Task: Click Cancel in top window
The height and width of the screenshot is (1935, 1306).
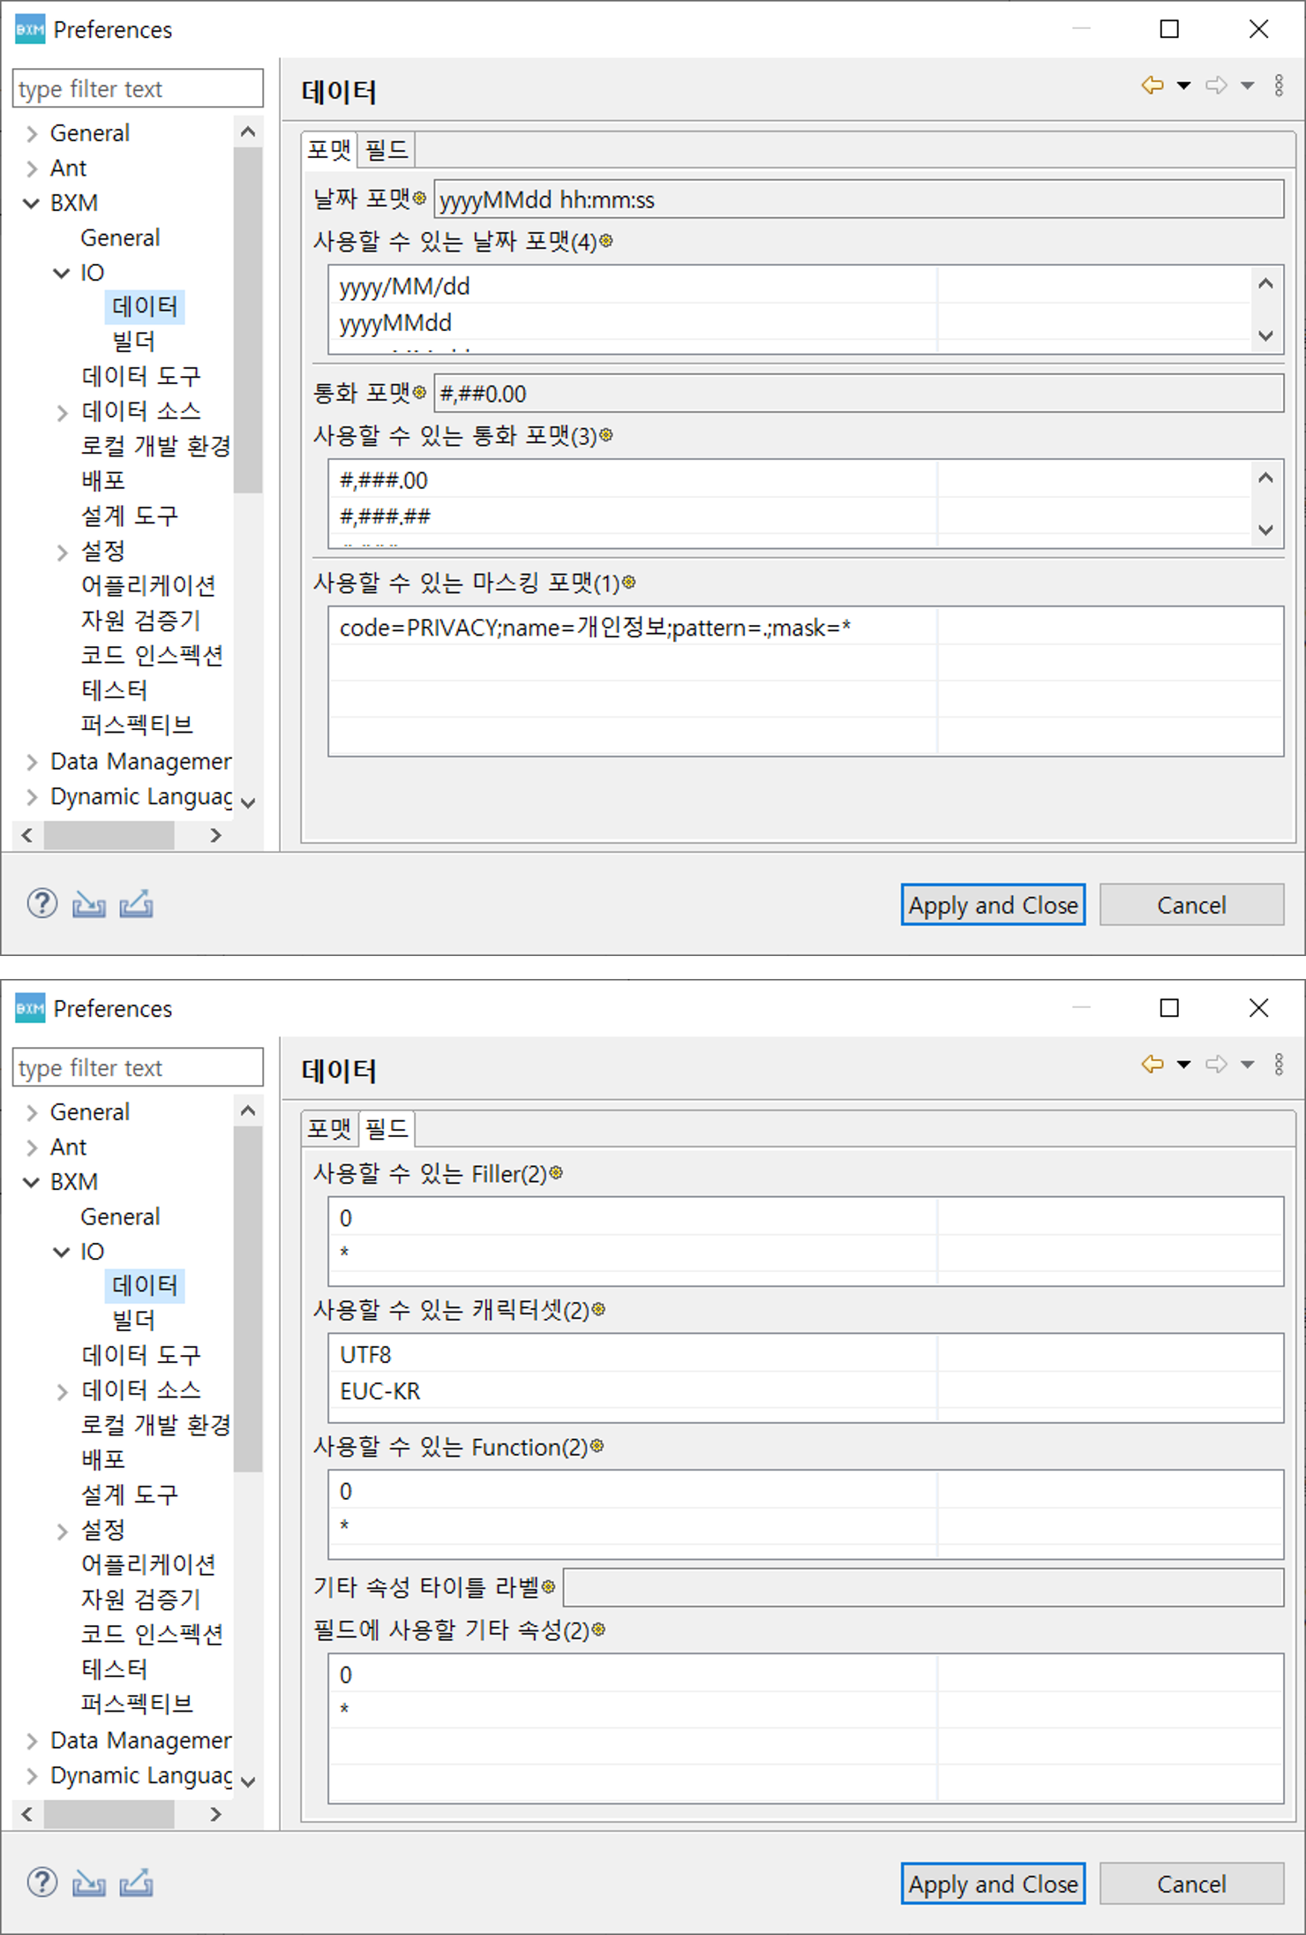Action: click(1191, 905)
